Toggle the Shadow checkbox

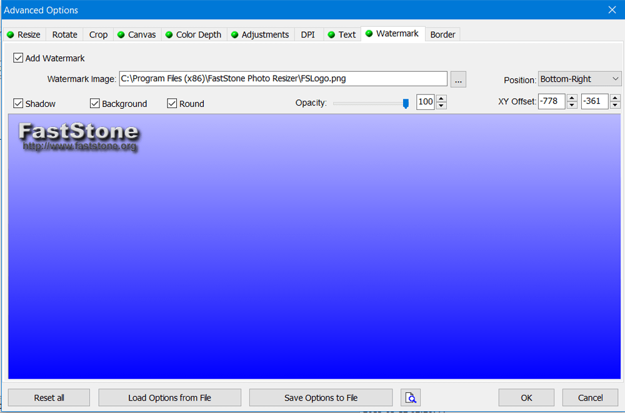(x=18, y=103)
